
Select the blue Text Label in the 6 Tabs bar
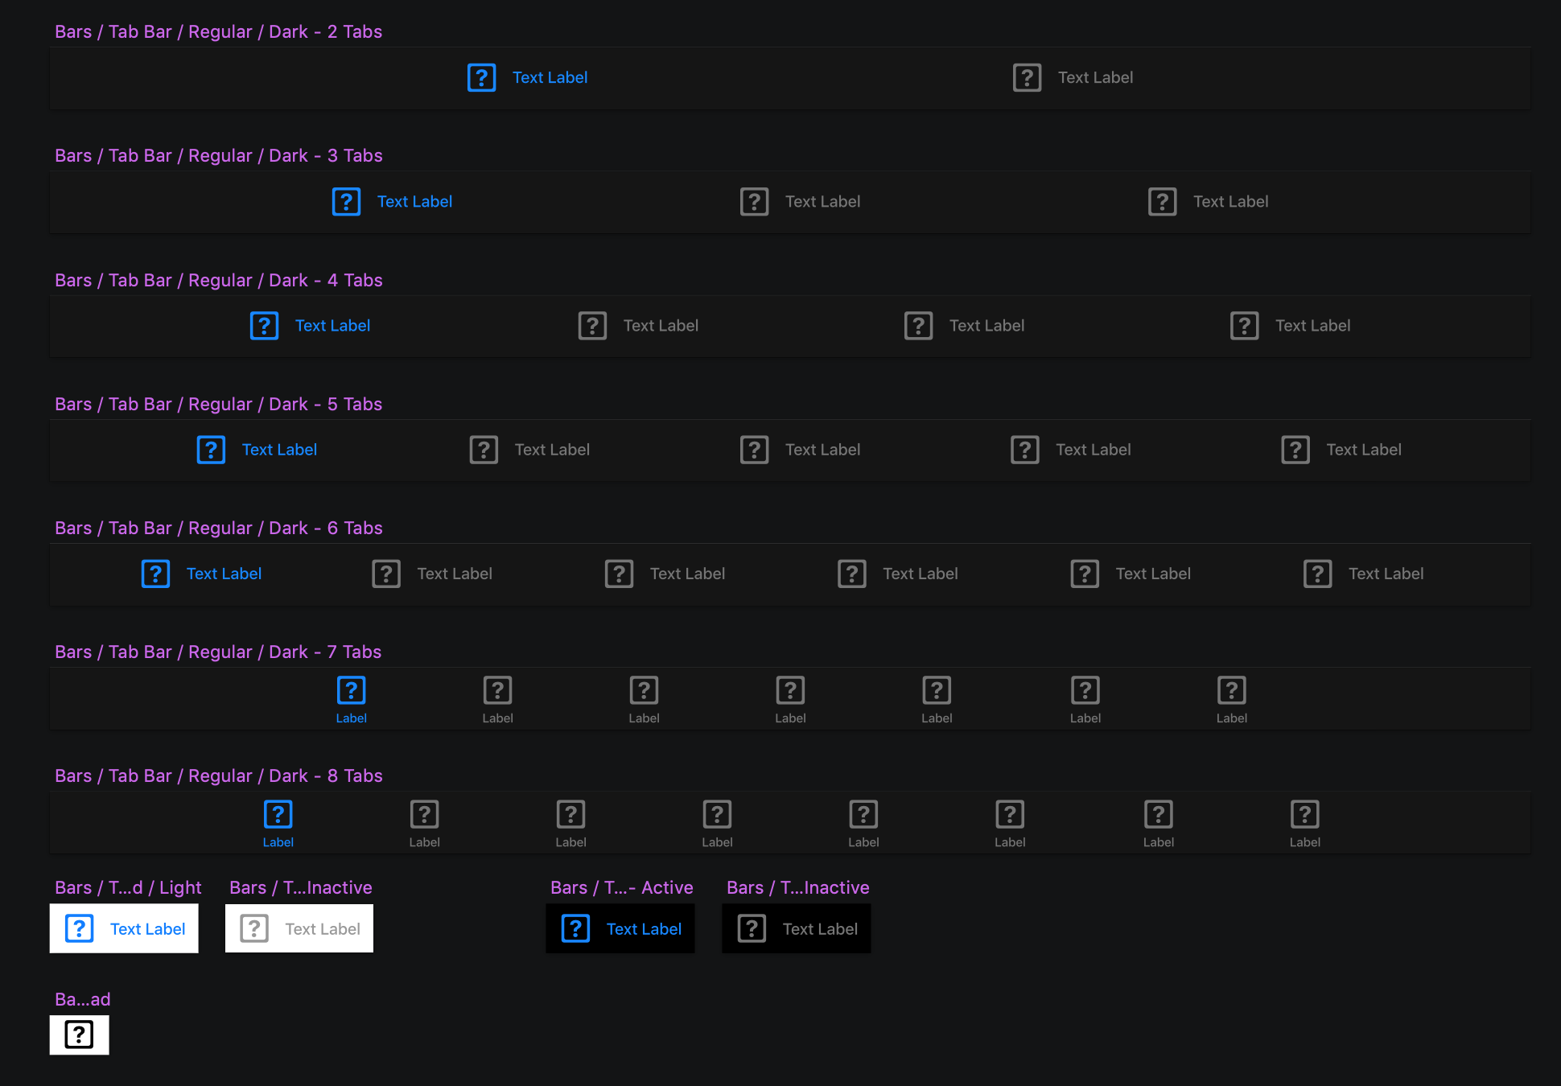pyautogui.click(x=224, y=574)
